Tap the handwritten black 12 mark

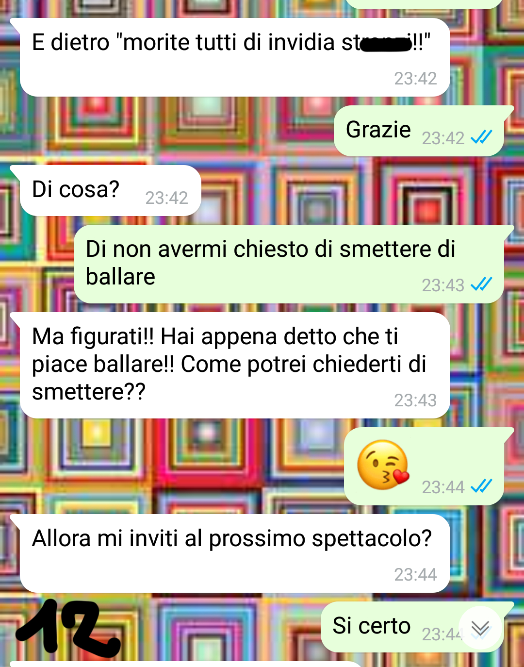[68, 628]
